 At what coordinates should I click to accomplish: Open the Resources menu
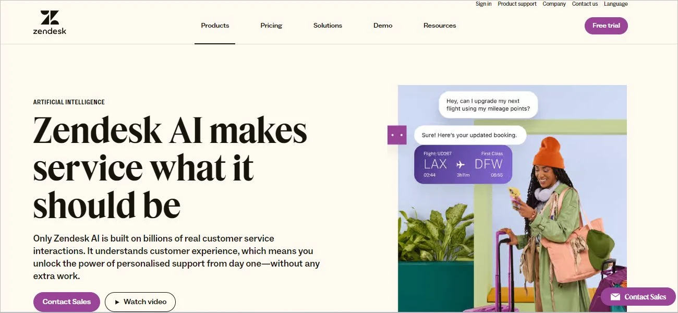pyautogui.click(x=440, y=26)
